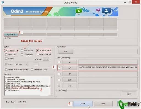This screenshot has width=141, height=109.
Task: Enable Phone Bootloader Update checkbox
Action: 6,70
